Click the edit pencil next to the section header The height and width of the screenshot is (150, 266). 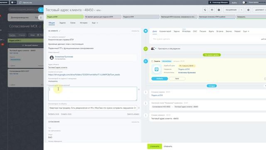point(60,31)
